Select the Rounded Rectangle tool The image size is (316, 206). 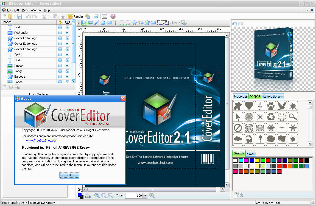153,23
